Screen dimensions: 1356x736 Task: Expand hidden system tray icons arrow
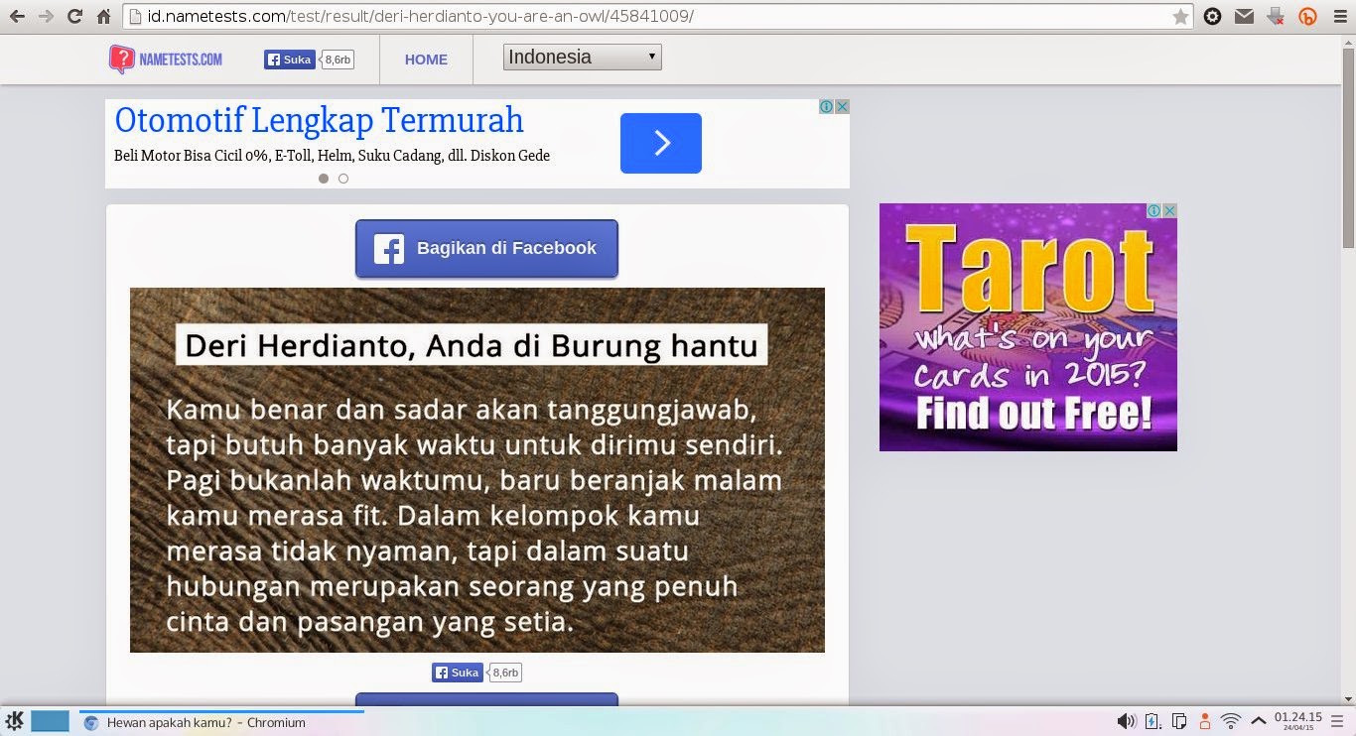pyautogui.click(x=1258, y=721)
